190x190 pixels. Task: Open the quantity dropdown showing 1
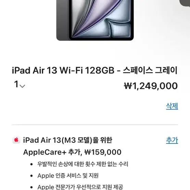[20, 84]
